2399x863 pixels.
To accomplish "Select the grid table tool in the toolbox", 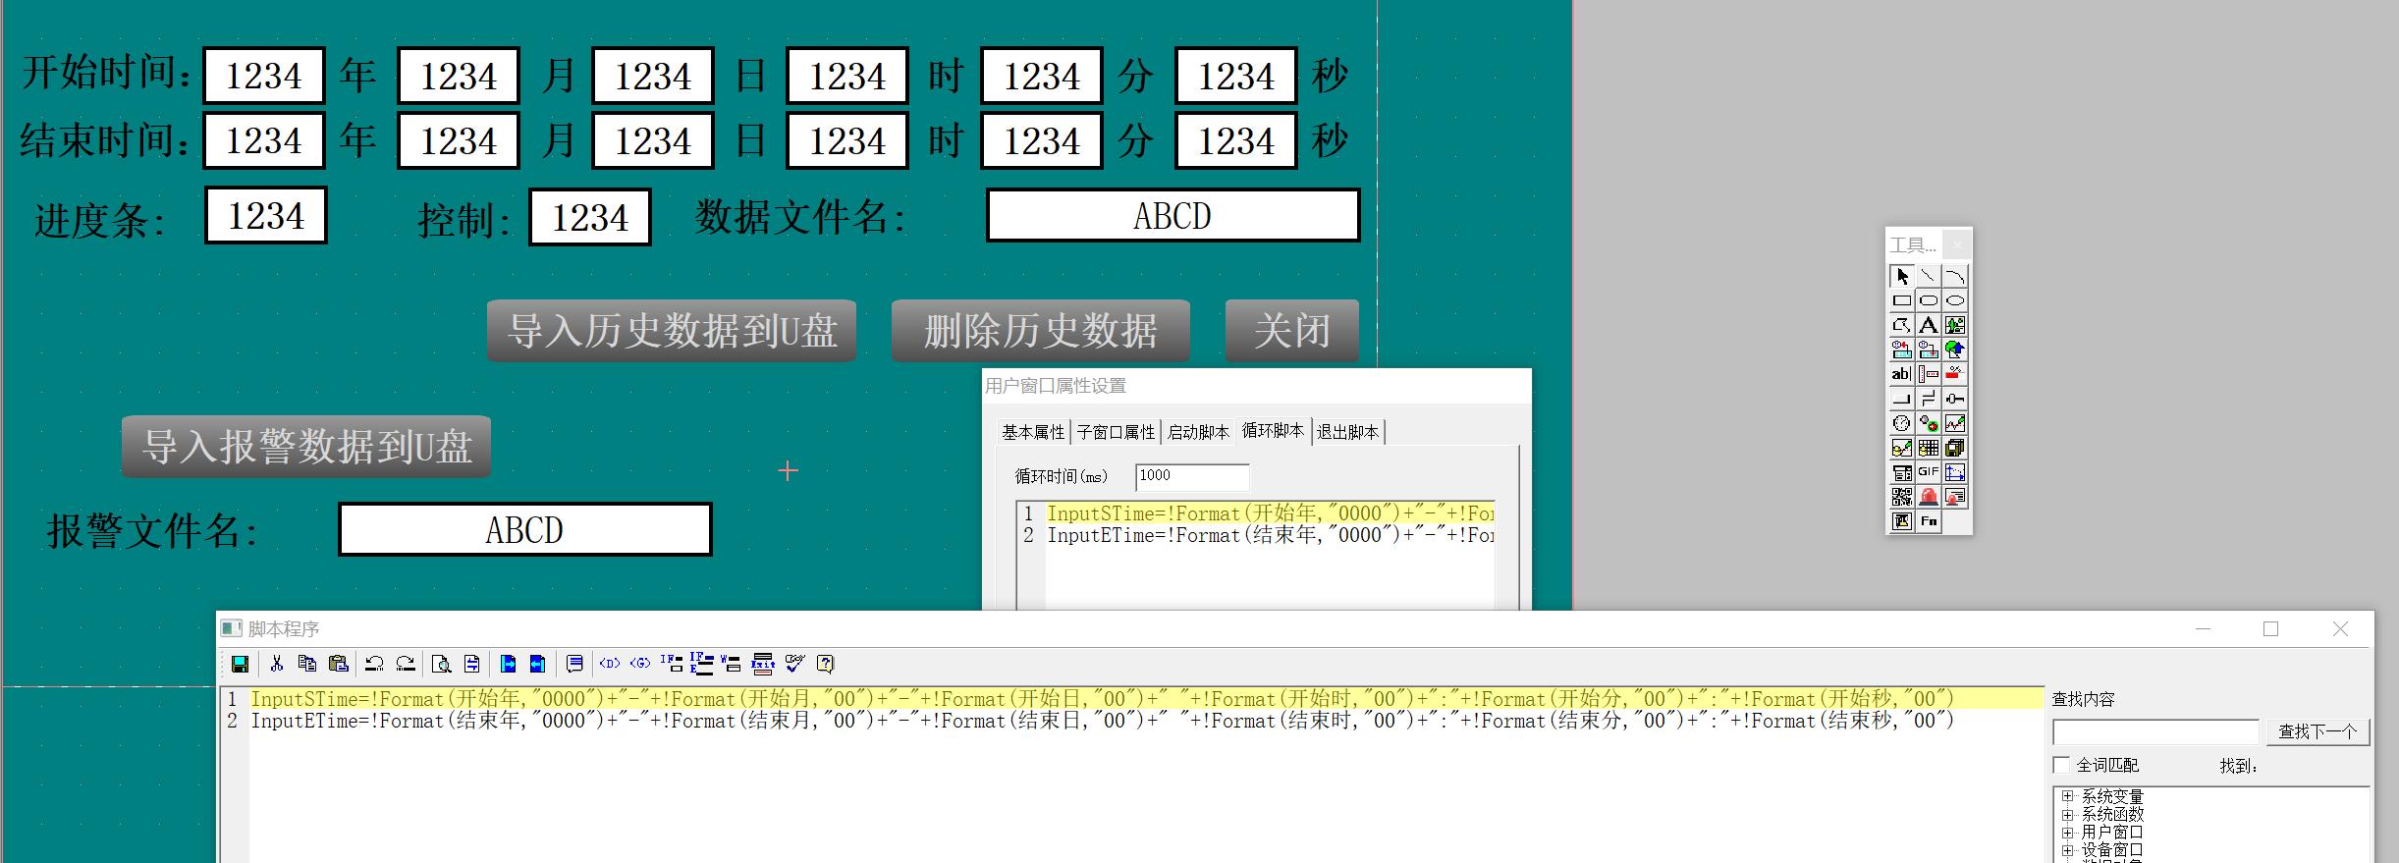I will point(1929,448).
